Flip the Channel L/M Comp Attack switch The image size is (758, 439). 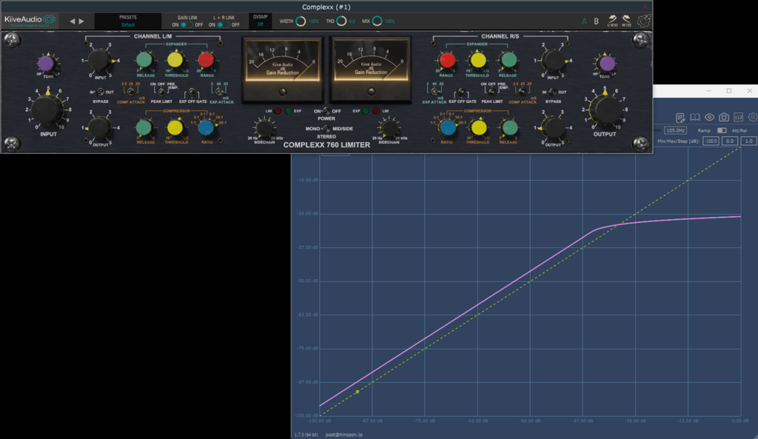point(130,92)
